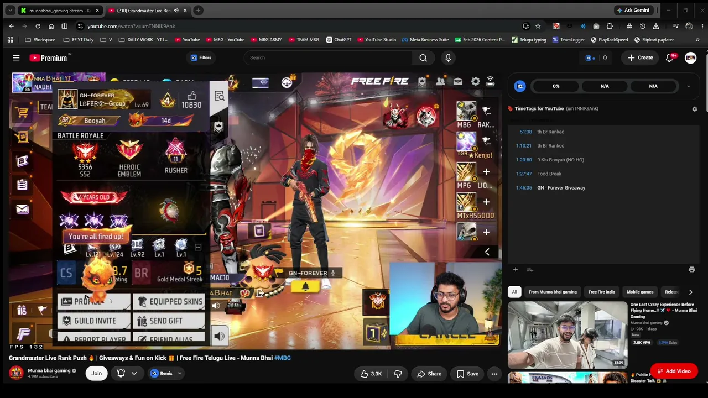
Task: Open the V bookmarks folder
Action: click(106, 40)
